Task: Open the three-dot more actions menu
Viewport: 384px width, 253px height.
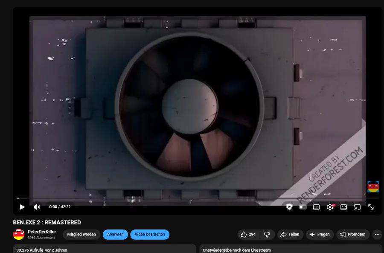Action: tap(377, 234)
